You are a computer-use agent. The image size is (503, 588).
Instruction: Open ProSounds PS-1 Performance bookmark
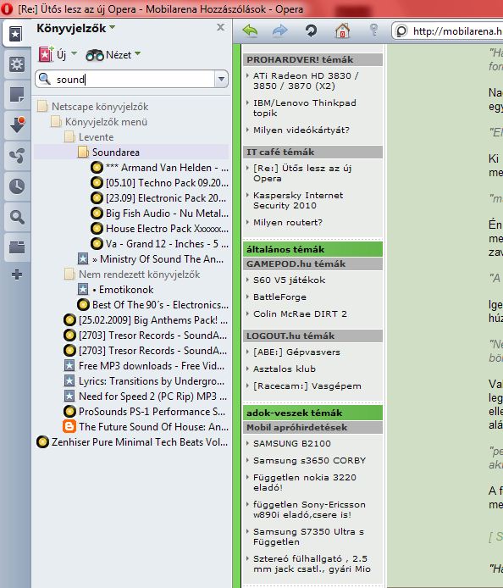(145, 412)
